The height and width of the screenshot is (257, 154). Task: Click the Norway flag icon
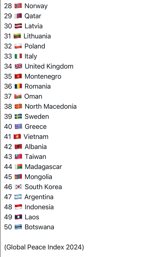[18, 6]
